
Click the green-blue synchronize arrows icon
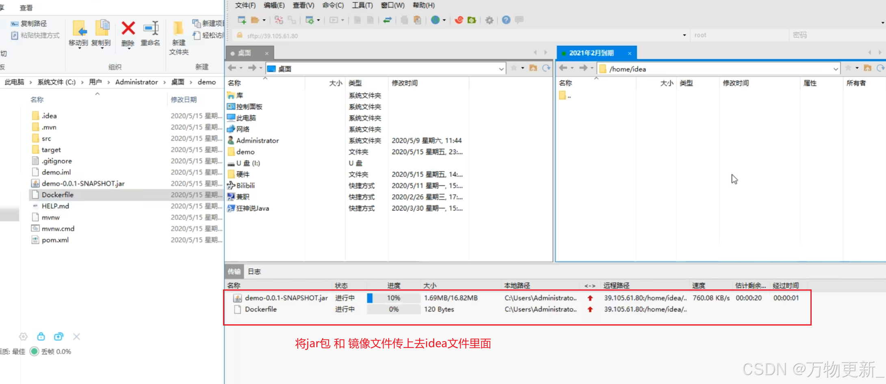[387, 20]
